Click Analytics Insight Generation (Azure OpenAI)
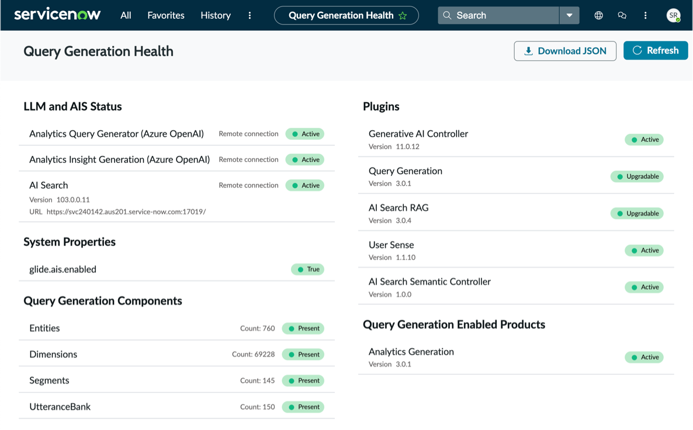 (119, 159)
